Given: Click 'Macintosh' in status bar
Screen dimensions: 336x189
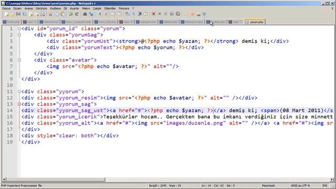Looking at the screenshot, I should click(x=268, y=185).
